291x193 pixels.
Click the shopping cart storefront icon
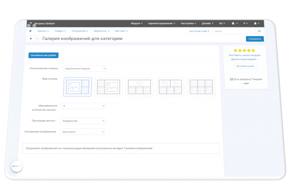pyautogui.click(x=31, y=23)
